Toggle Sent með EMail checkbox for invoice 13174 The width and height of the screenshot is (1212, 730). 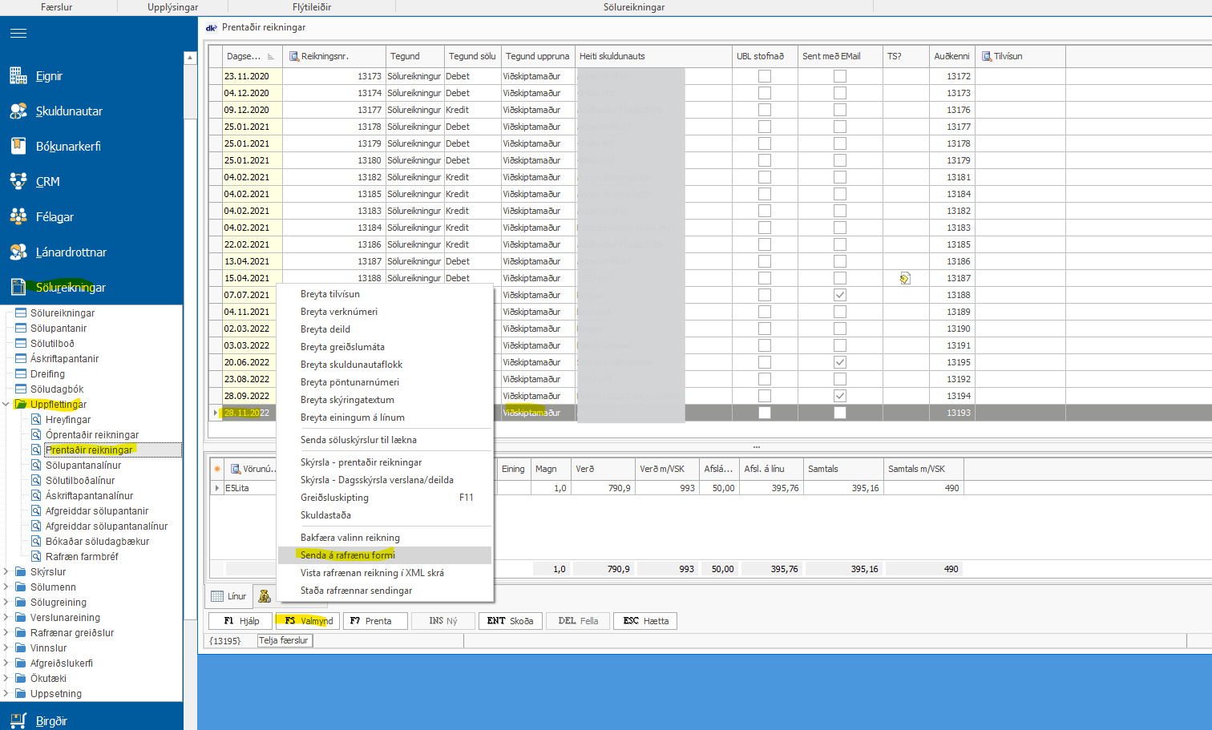pyautogui.click(x=839, y=93)
